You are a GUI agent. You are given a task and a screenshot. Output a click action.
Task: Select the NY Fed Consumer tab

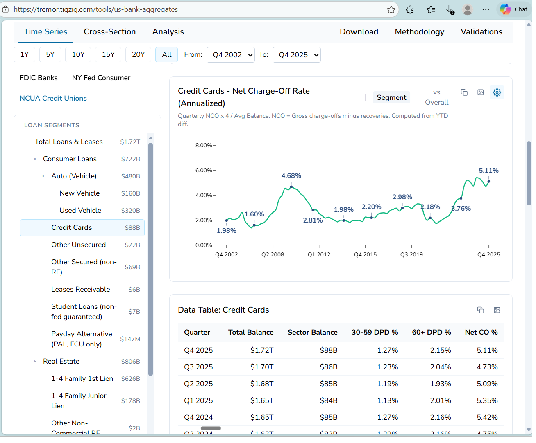pyautogui.click(x=101, y=78)
